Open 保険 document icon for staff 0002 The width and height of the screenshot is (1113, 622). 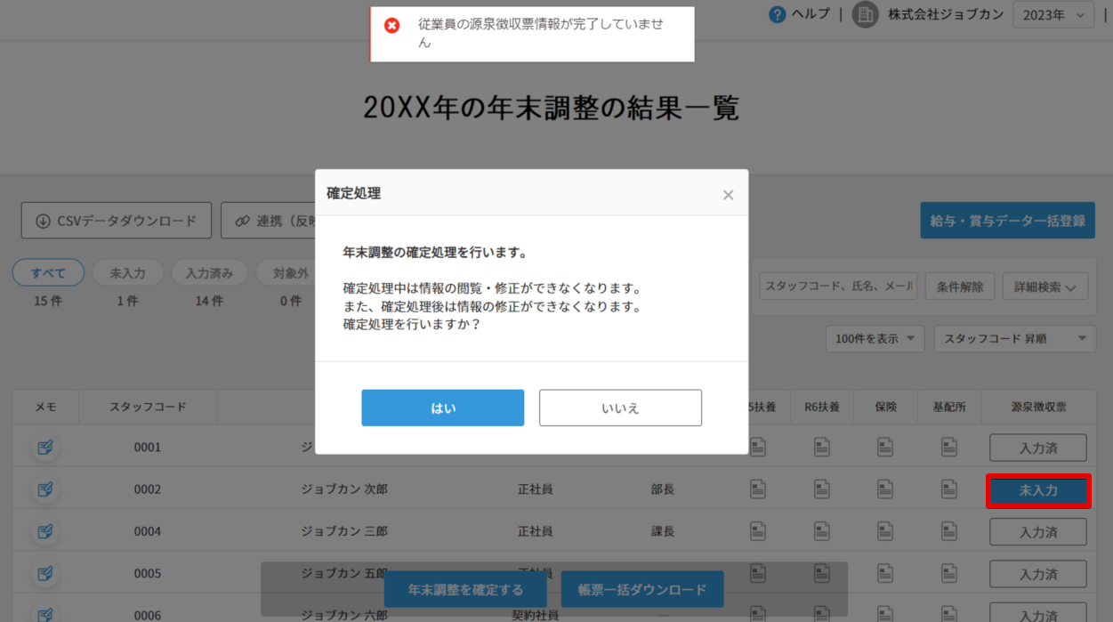pyautogui.click(x=885, y=489)
